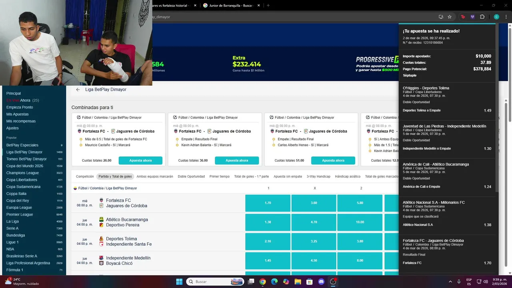512x288 pixels.
Task: Open Microsoft Store from the taskbar
Action: 310,282
